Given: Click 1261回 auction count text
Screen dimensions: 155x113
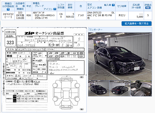Looking at the screenshot, I should pos(20,18).
